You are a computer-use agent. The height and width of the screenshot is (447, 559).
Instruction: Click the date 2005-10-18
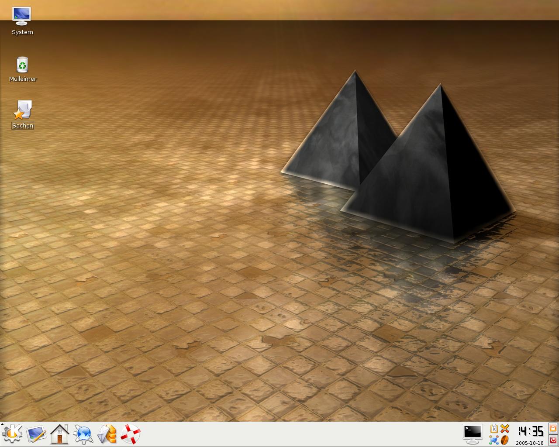(530, 443)
